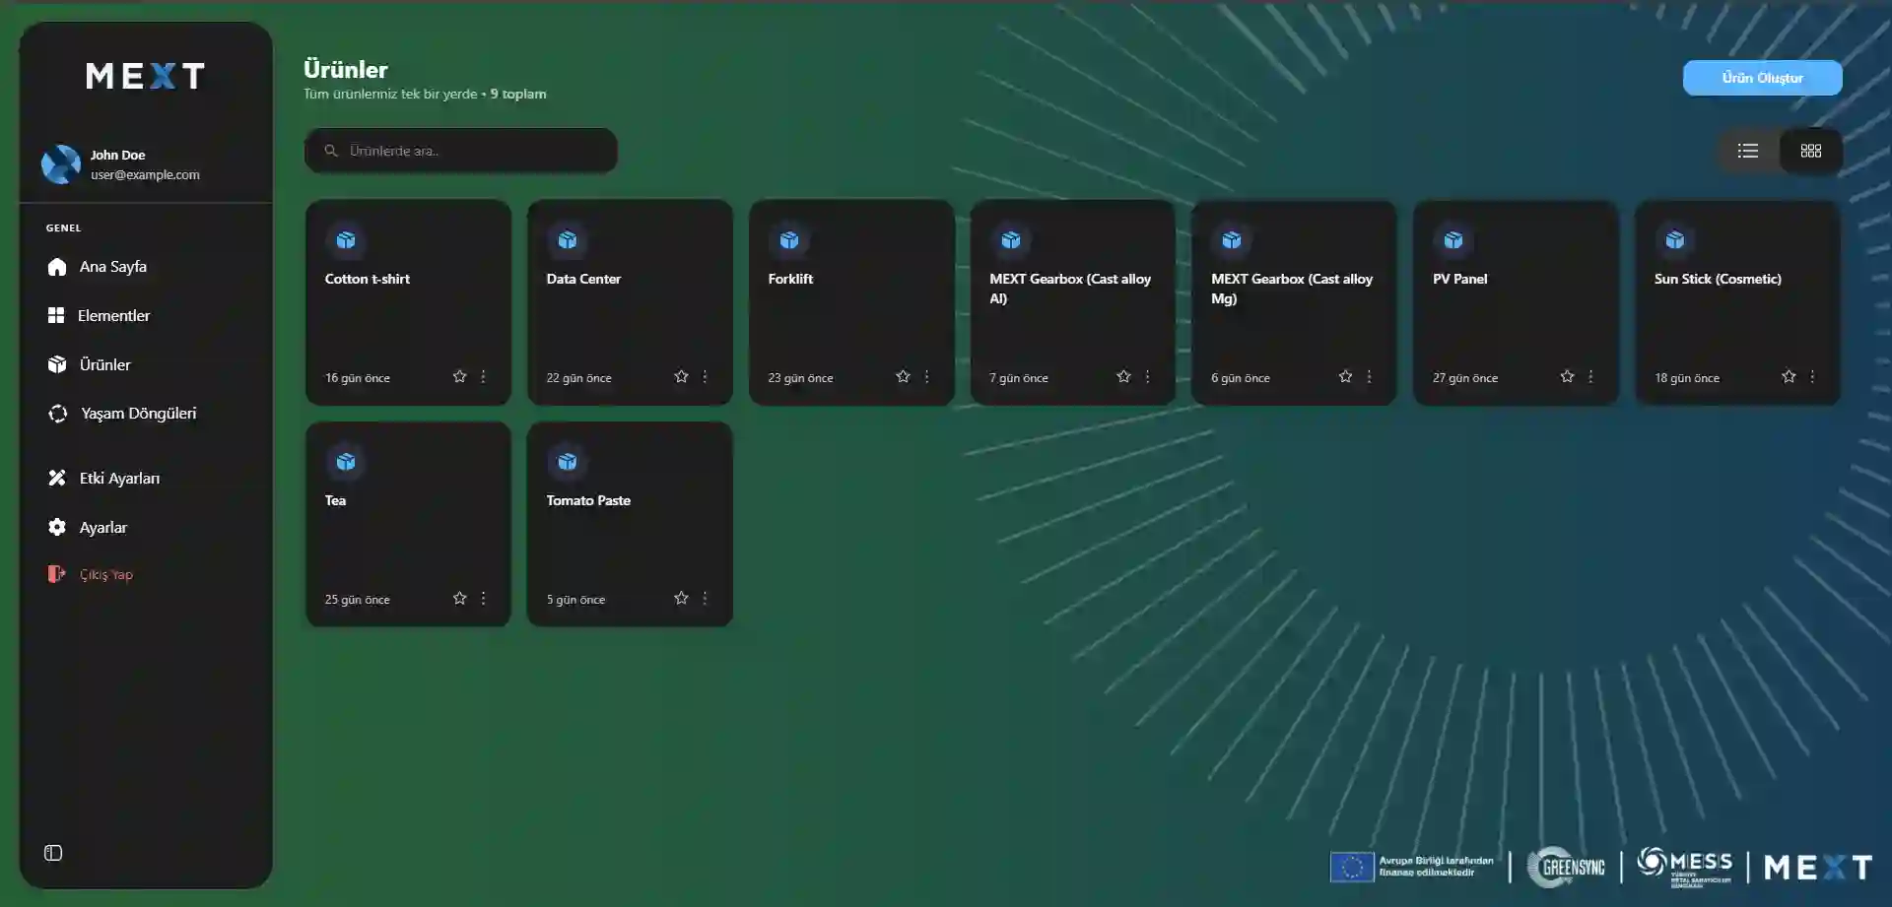Screen dimensions: 1892x907
Task: Open the Tomato Paste product name
Action: coord(588,500)
